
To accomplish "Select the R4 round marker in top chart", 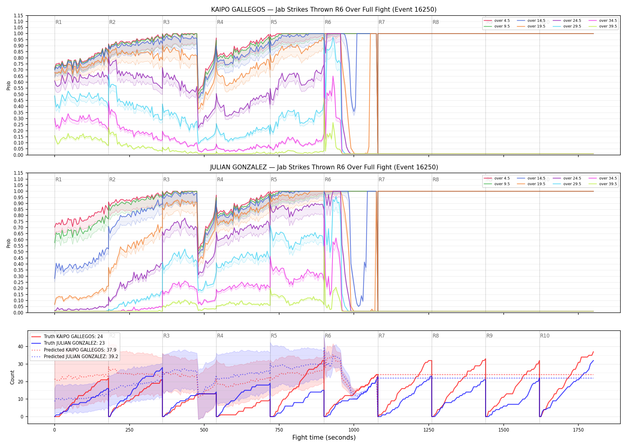I will pos(220,22).
